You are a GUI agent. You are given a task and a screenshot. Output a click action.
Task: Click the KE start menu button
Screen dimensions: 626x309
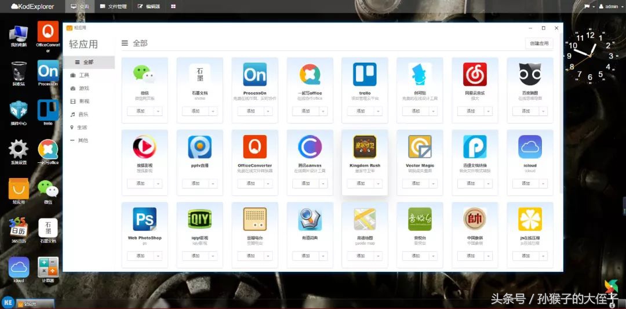[x=8, y=303]
